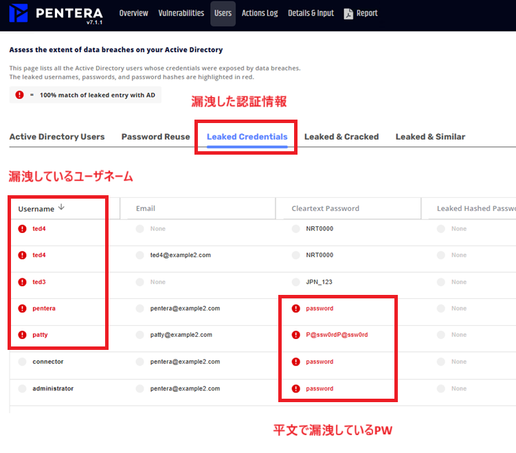Click the Cleartext Password column header
Image resolution: width=516 pixels, height=453 pixels.
pyautogui.click(x=325, y=209)
